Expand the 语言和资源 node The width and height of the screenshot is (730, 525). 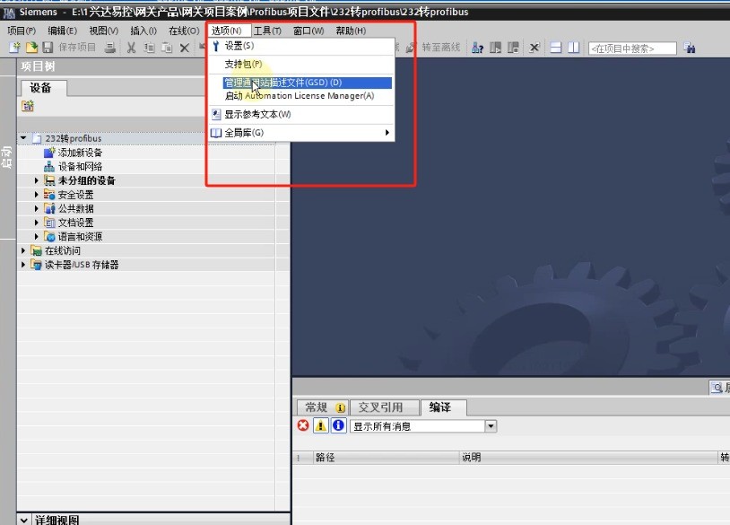tap(36, 237)
